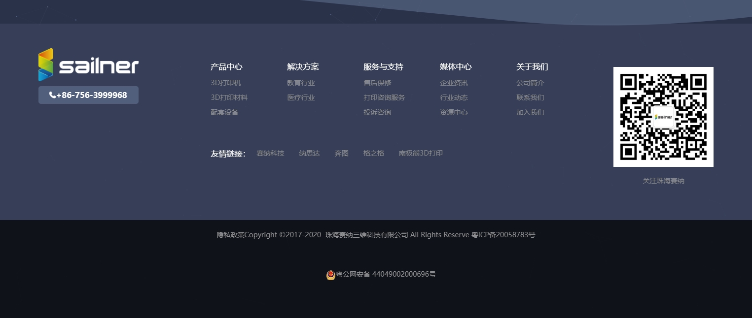The image size is (752, 318).
Task: Click the 配套设备 link
Action: point(224,112)
